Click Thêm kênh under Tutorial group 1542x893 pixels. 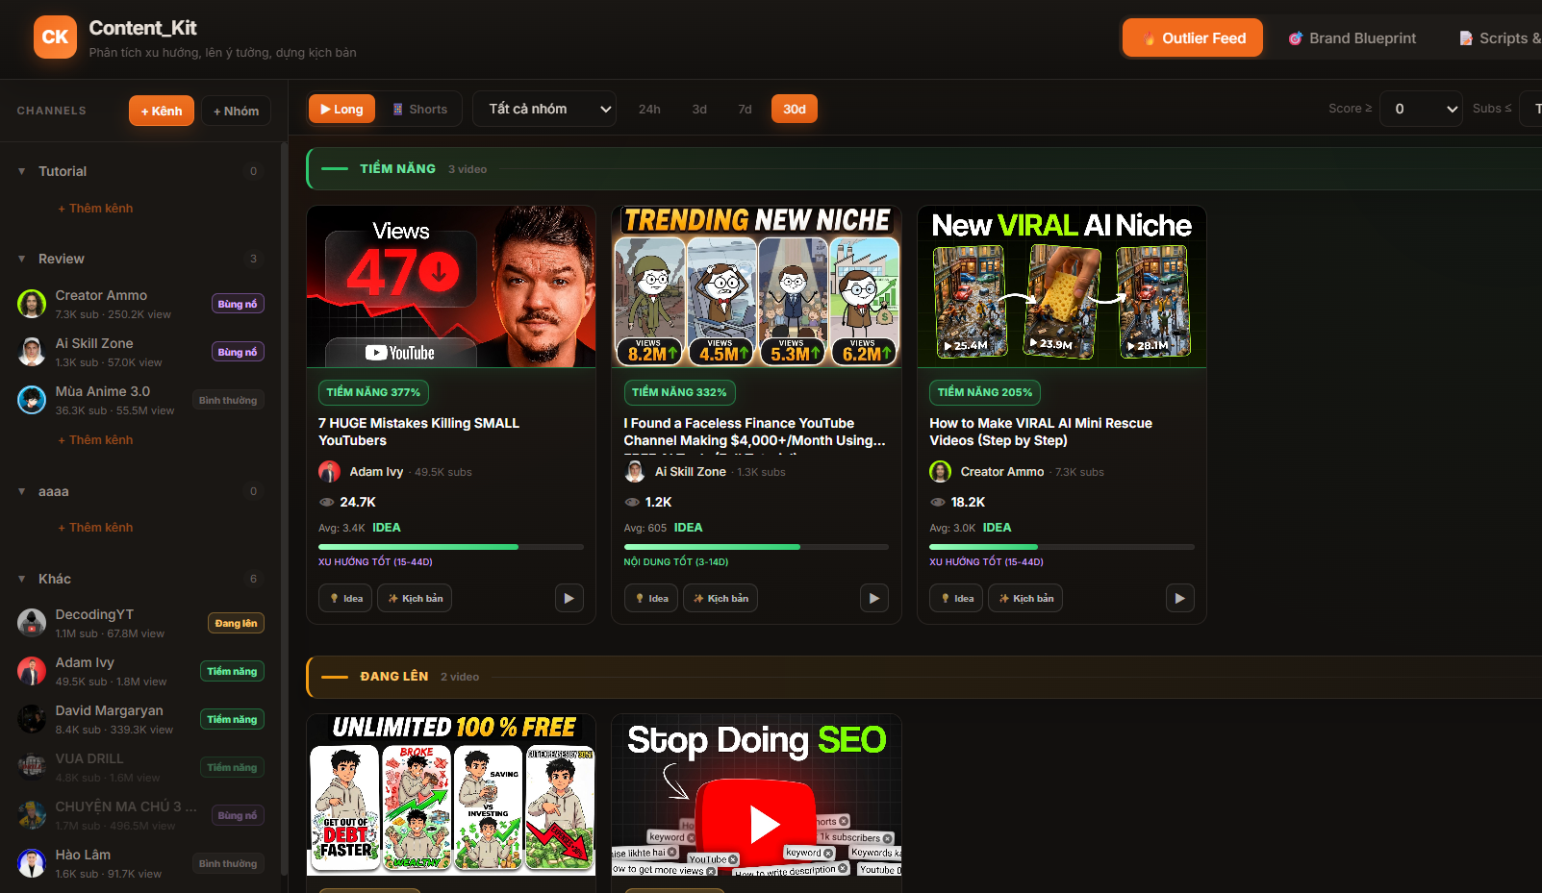[x=95, y=209]
